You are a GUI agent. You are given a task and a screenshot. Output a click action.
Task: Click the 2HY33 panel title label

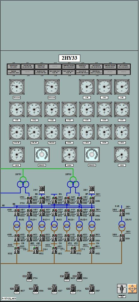[69, 58]
